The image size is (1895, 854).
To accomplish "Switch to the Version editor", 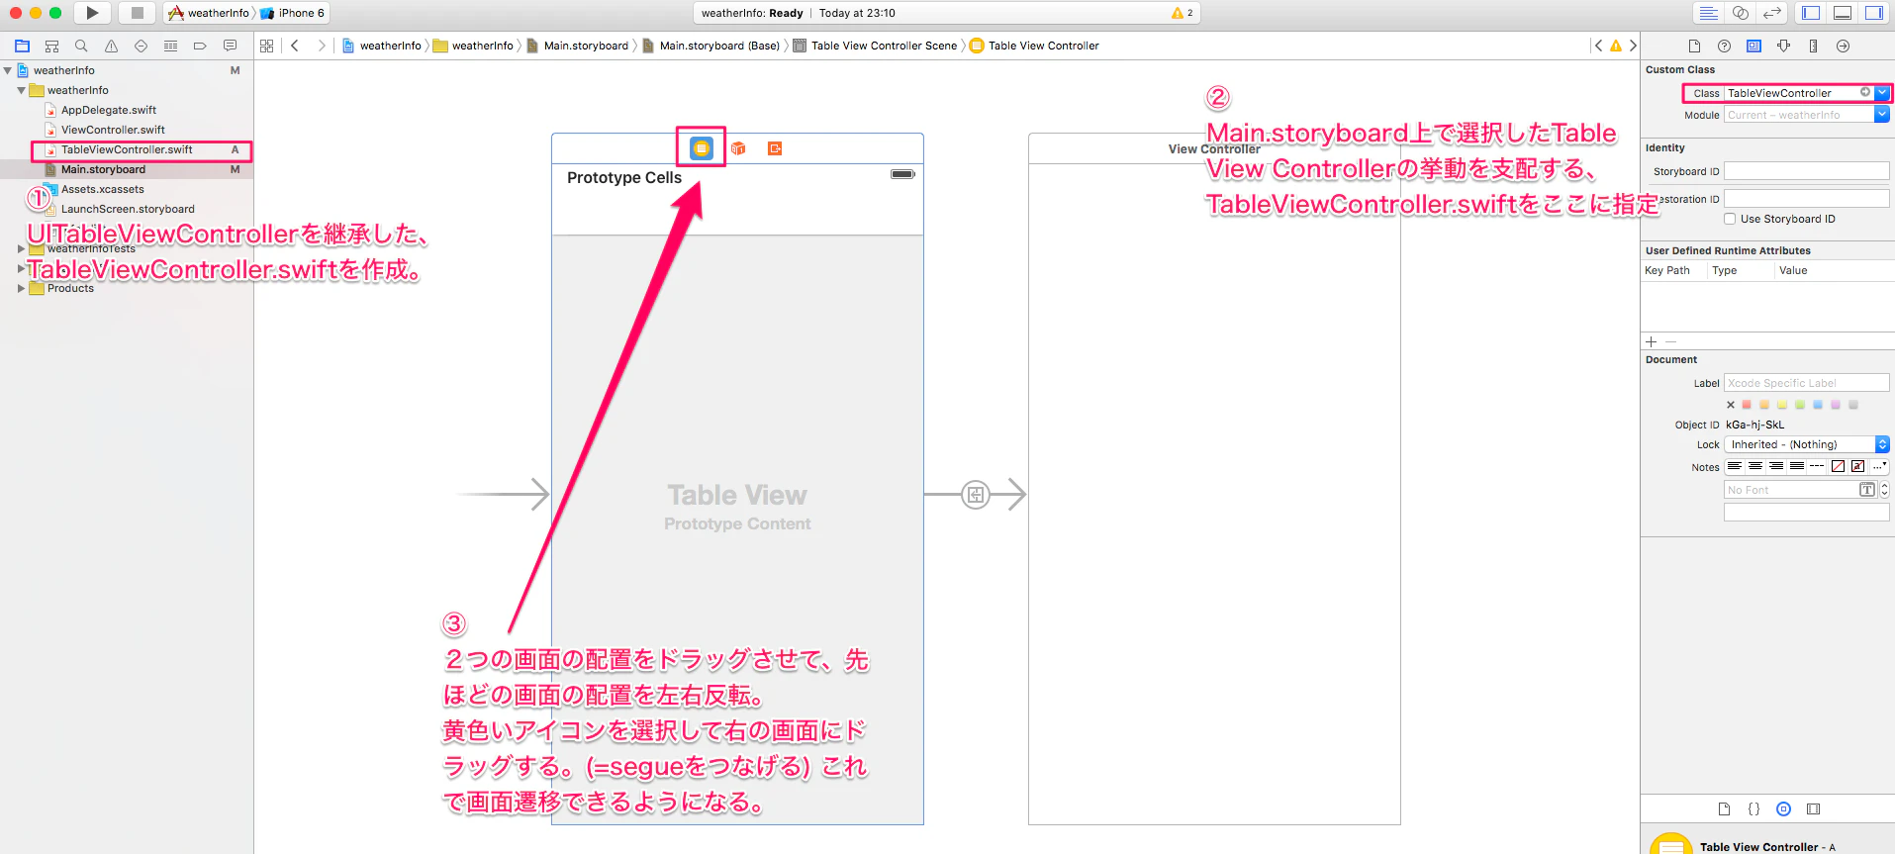I will (1771, 13).
